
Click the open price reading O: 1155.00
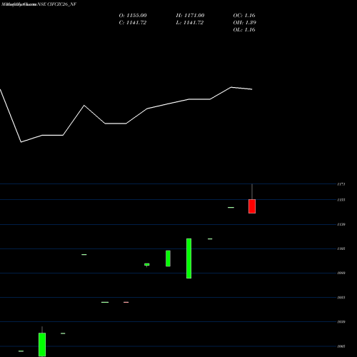coord(133,16)
